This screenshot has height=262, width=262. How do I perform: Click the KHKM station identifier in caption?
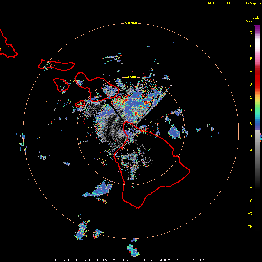[165, 260]
